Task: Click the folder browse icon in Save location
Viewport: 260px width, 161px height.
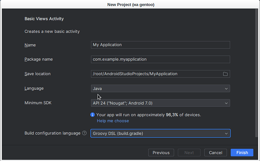Action: point(225,74)
